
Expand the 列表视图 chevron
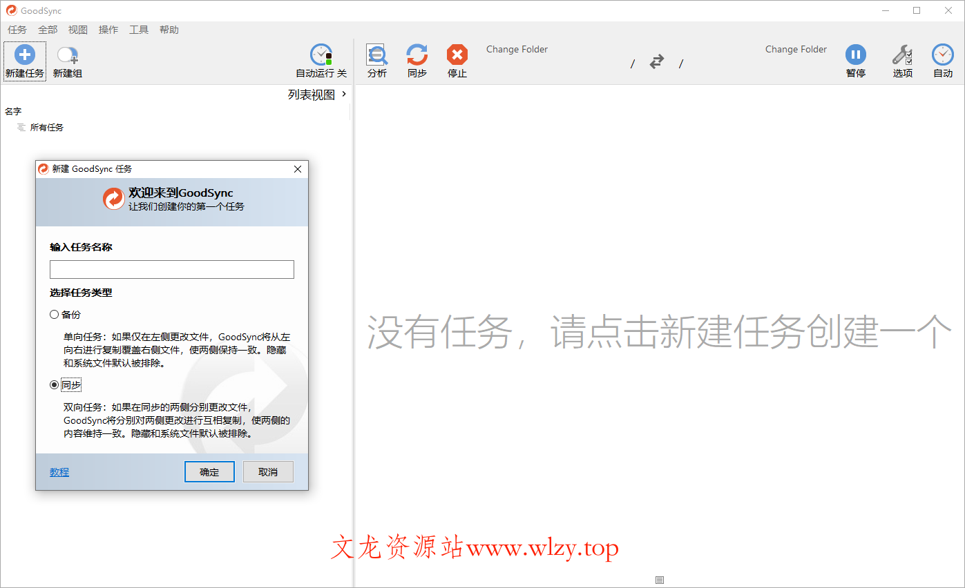[x=343, y=95]
